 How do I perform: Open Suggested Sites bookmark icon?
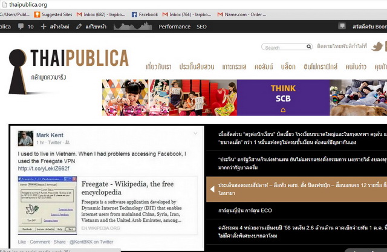[x=37, y=15]
